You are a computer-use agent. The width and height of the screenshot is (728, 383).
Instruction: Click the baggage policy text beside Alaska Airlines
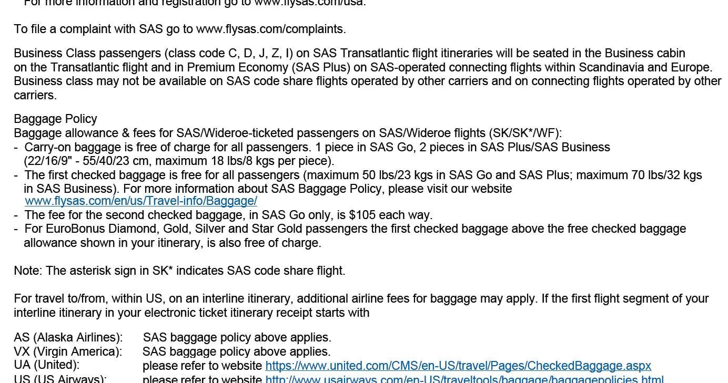pyautogui.click(x=237, y=337)
